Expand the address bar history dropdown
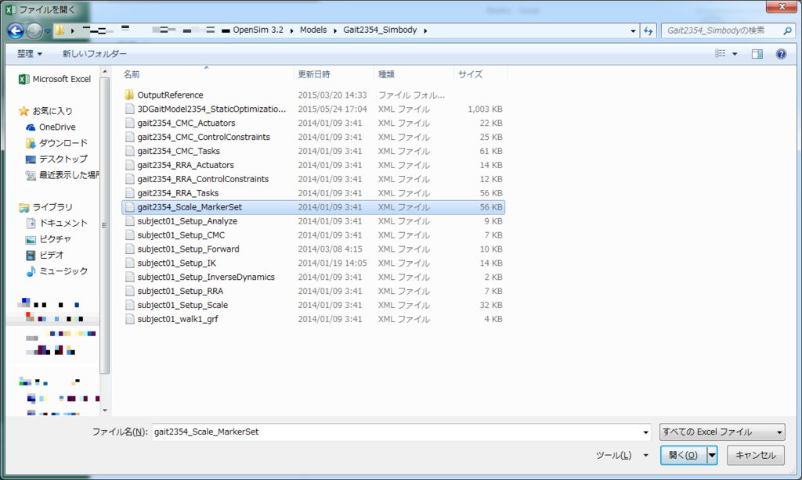The height and width of the screenshot is (480, 802). click(x=633, y=30)
